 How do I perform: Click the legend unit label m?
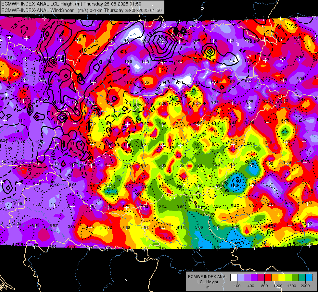208,287
